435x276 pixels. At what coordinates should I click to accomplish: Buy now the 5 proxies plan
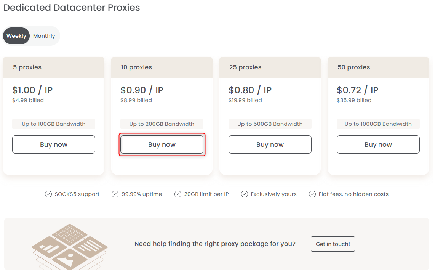pyautogui.click(x=54, y=144)
